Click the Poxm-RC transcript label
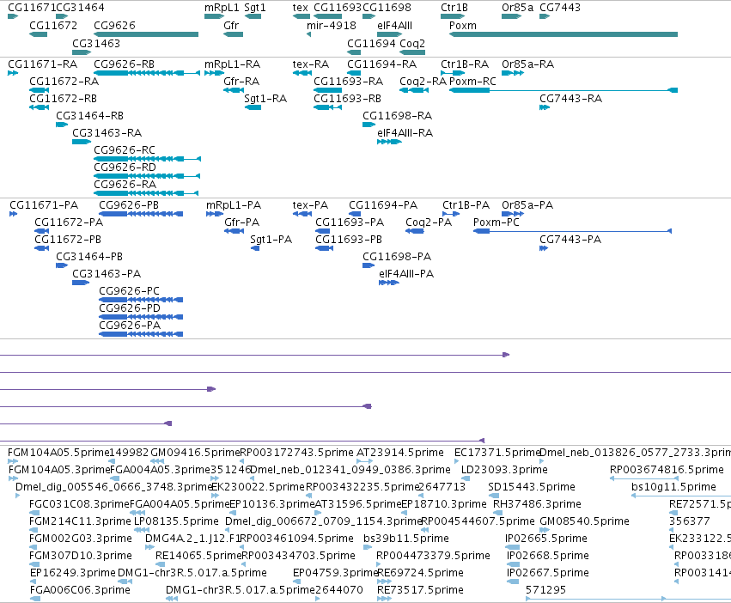 coord(472,81)
